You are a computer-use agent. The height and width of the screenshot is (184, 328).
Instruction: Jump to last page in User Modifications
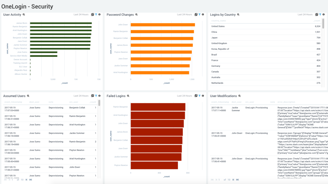237,180
